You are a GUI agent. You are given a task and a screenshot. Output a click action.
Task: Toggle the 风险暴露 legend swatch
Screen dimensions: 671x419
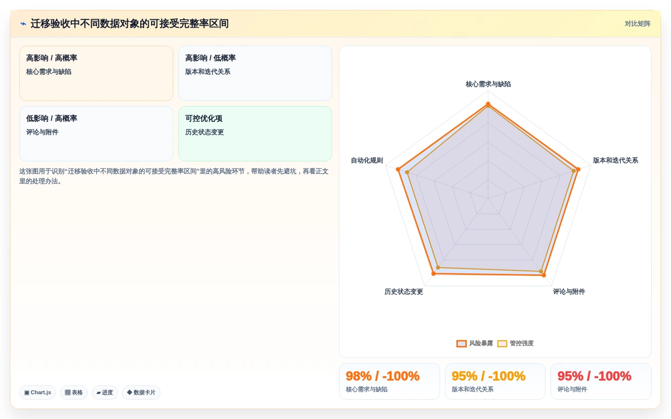pos(461,343)
